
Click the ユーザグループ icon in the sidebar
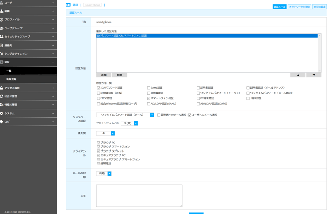tap(2, 28)
